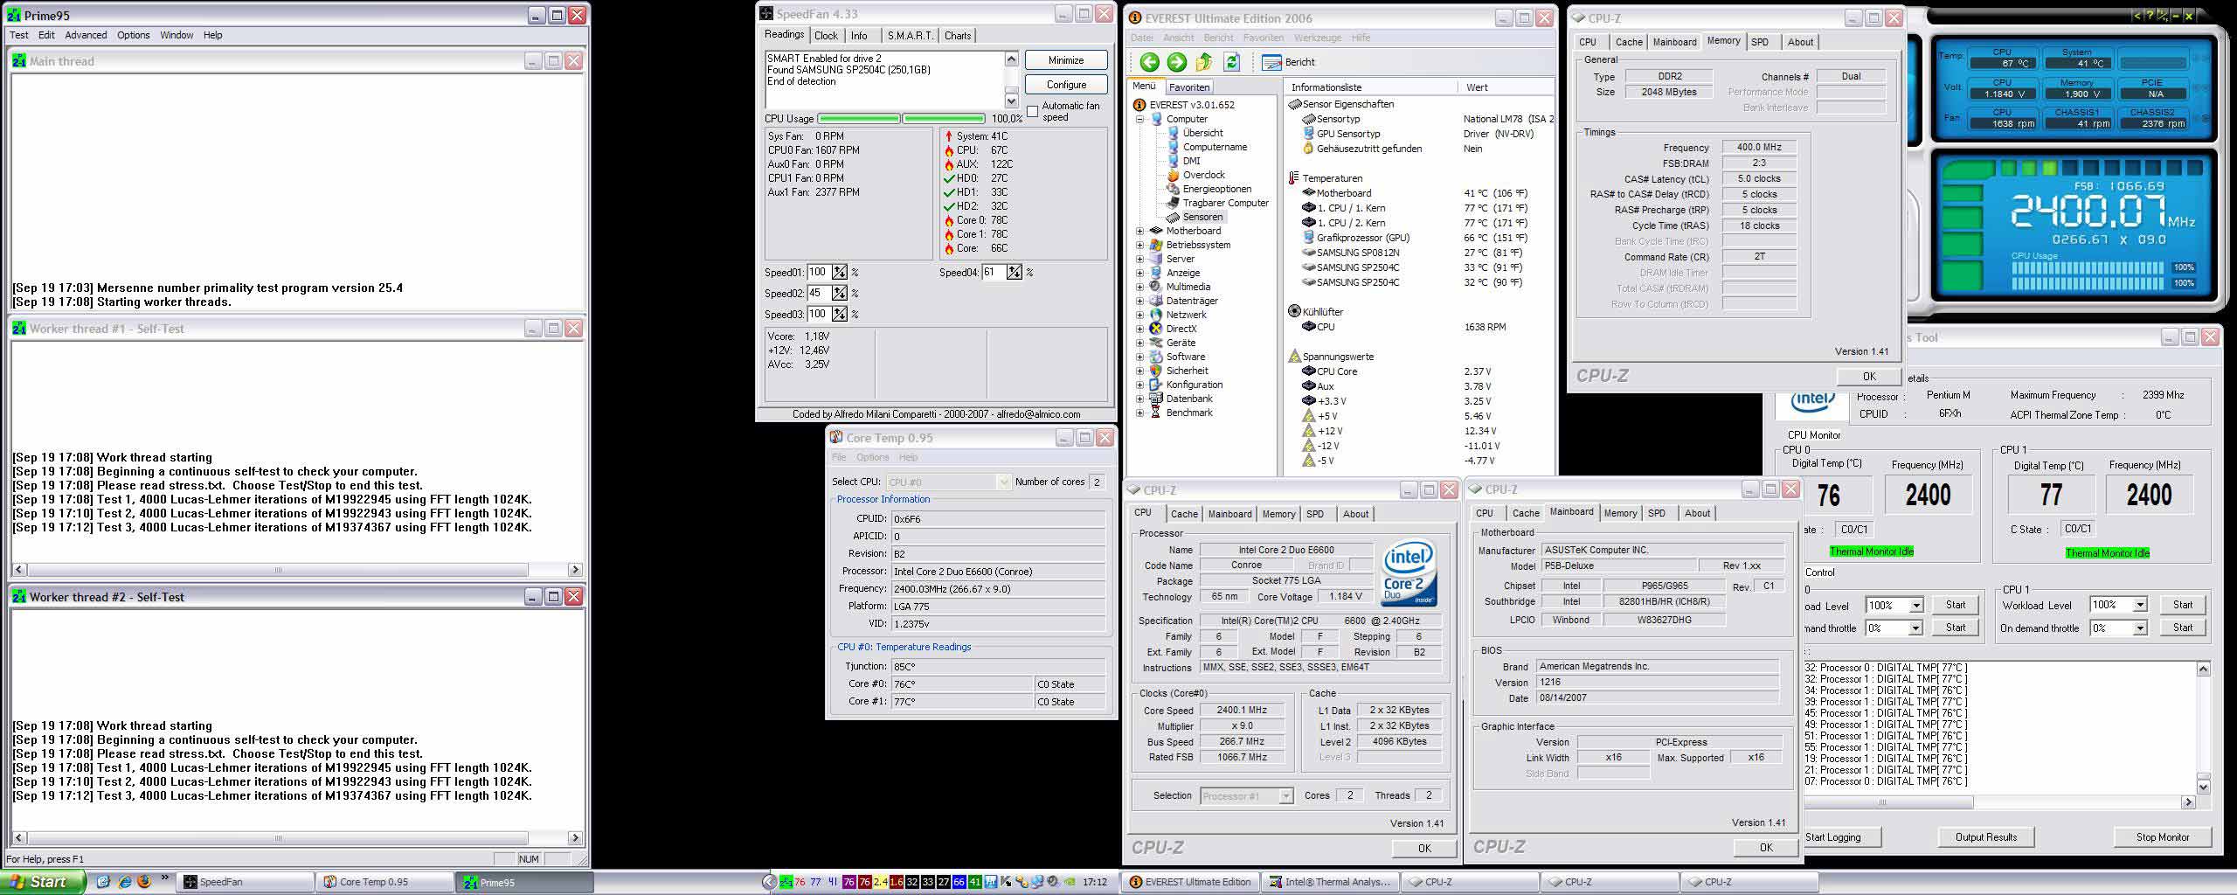Select the Übersicht icon in EVEREST tree
Screen dimensions: 2237x895
pos(1173,133)
